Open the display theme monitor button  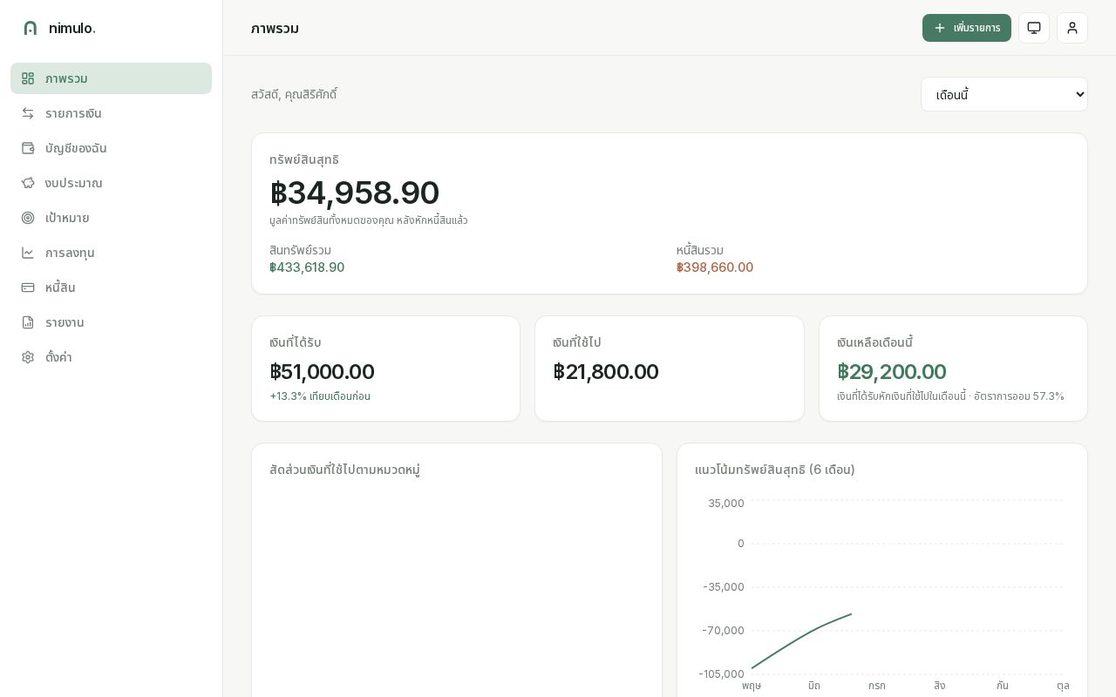pyautogui.click(x=1034, y=28)
